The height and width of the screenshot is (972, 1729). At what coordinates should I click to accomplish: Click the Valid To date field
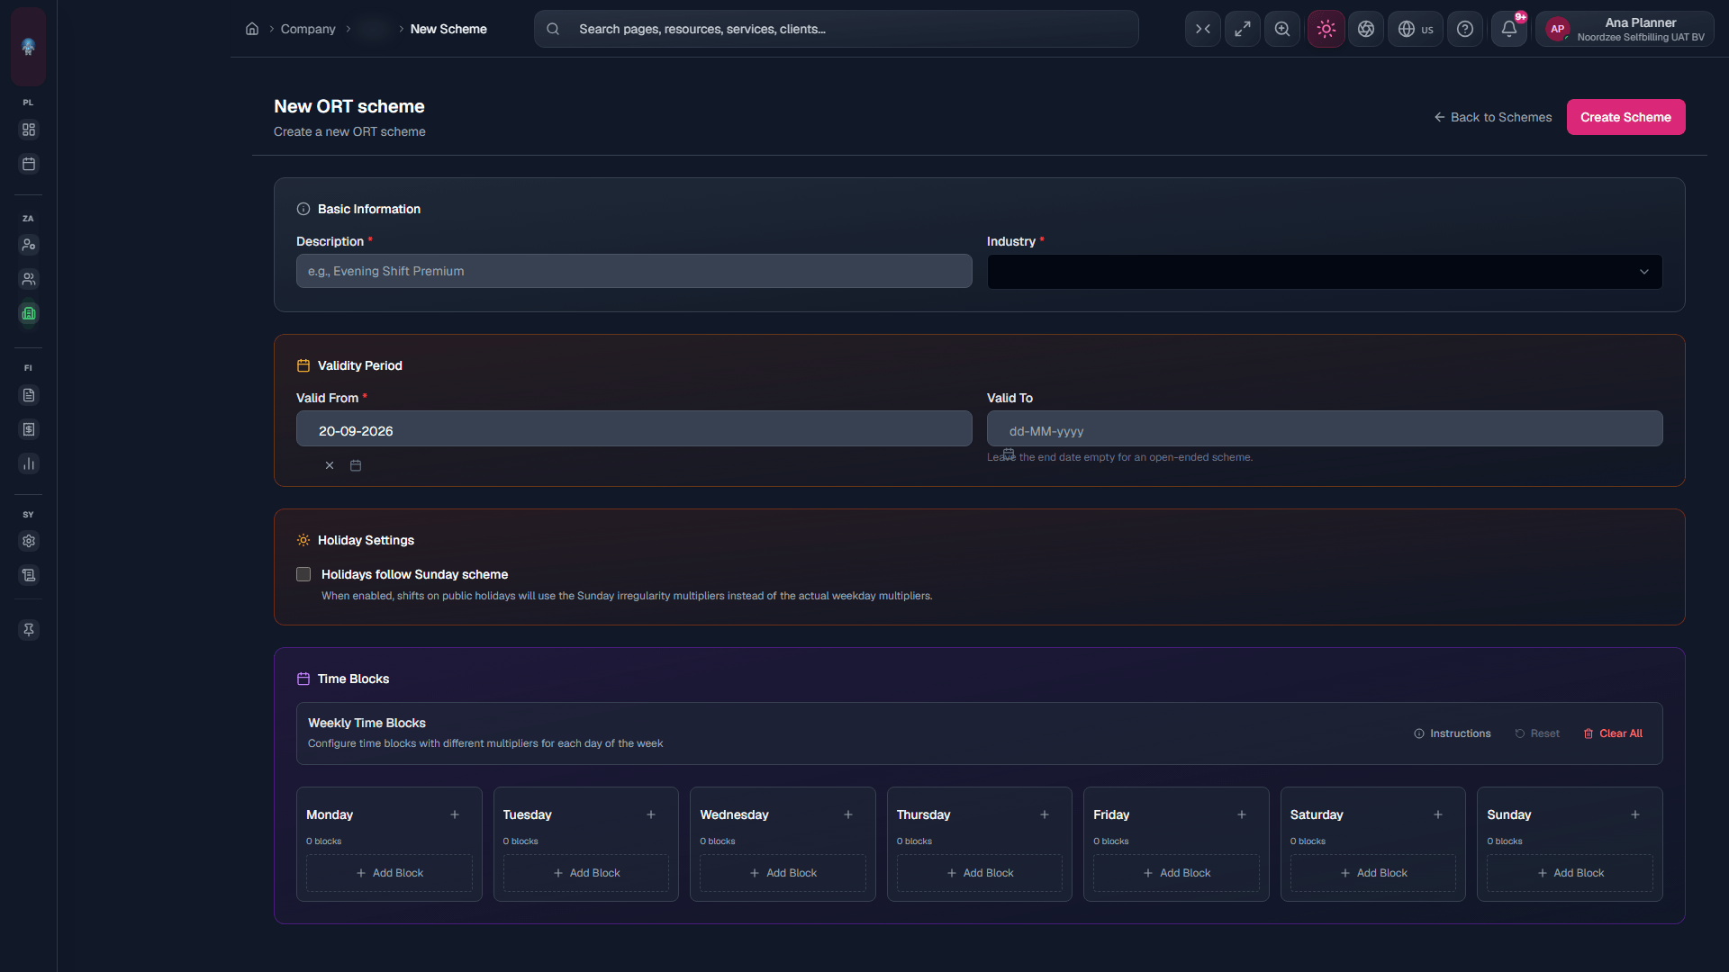[1324, 429]
